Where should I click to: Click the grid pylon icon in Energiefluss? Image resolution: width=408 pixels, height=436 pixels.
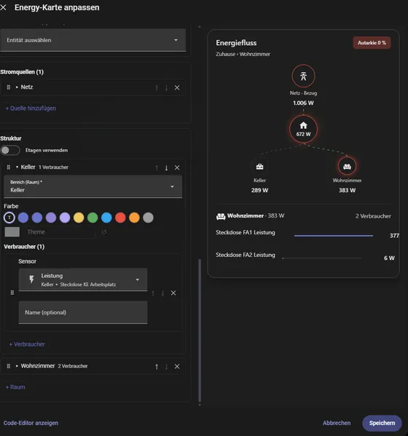(x=303, y=76)
